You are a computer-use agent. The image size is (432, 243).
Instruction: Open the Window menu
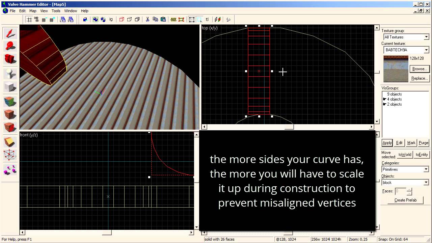(71, 11)
